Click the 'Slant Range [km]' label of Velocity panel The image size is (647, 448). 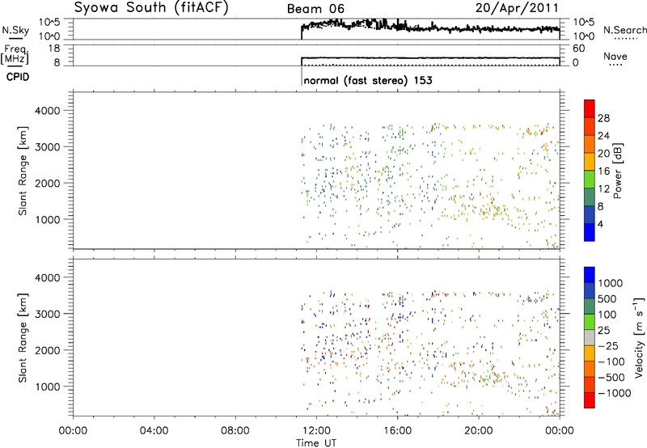pos(23,338)
